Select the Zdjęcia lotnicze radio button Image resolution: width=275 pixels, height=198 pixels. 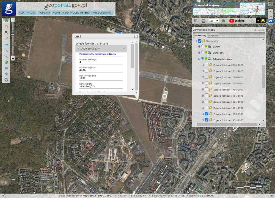pos(203,58)
